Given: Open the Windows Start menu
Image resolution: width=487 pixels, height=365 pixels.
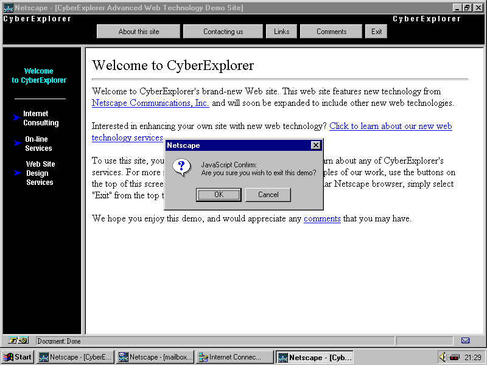Looking at the screenshot, I should (18, 357).
